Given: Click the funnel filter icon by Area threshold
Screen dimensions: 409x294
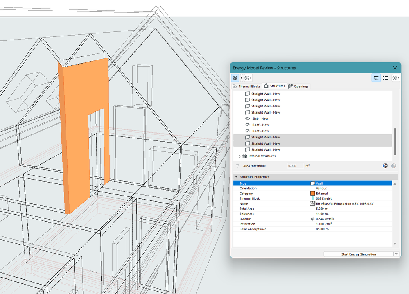Looking at the screenshot, I should pyautogui.click(x=237, y=166).
